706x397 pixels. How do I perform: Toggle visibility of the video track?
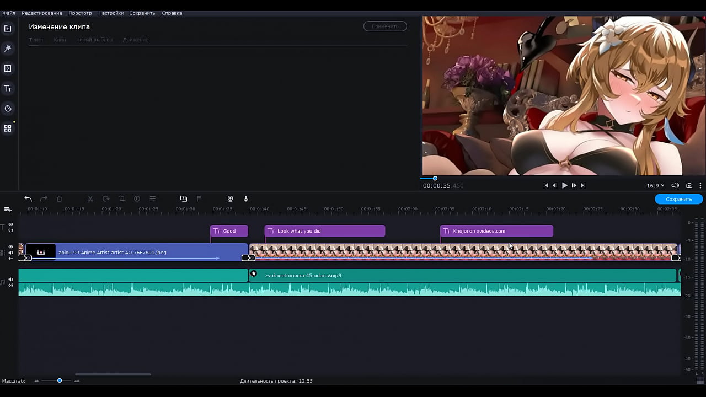click(10, 247)
